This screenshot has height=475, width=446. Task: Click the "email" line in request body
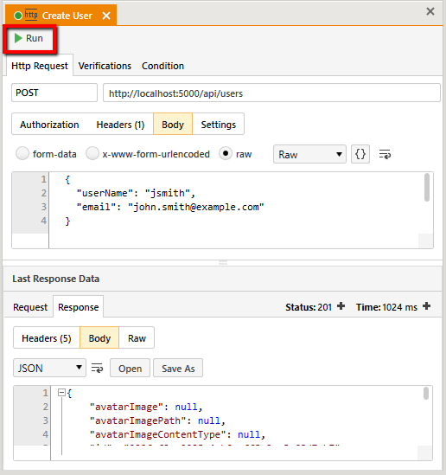170,207
